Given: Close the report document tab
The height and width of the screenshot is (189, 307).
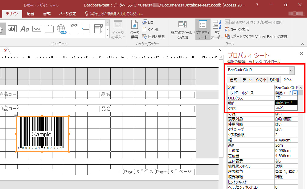Looking at the screenshot, I should [x=220, y=50].
